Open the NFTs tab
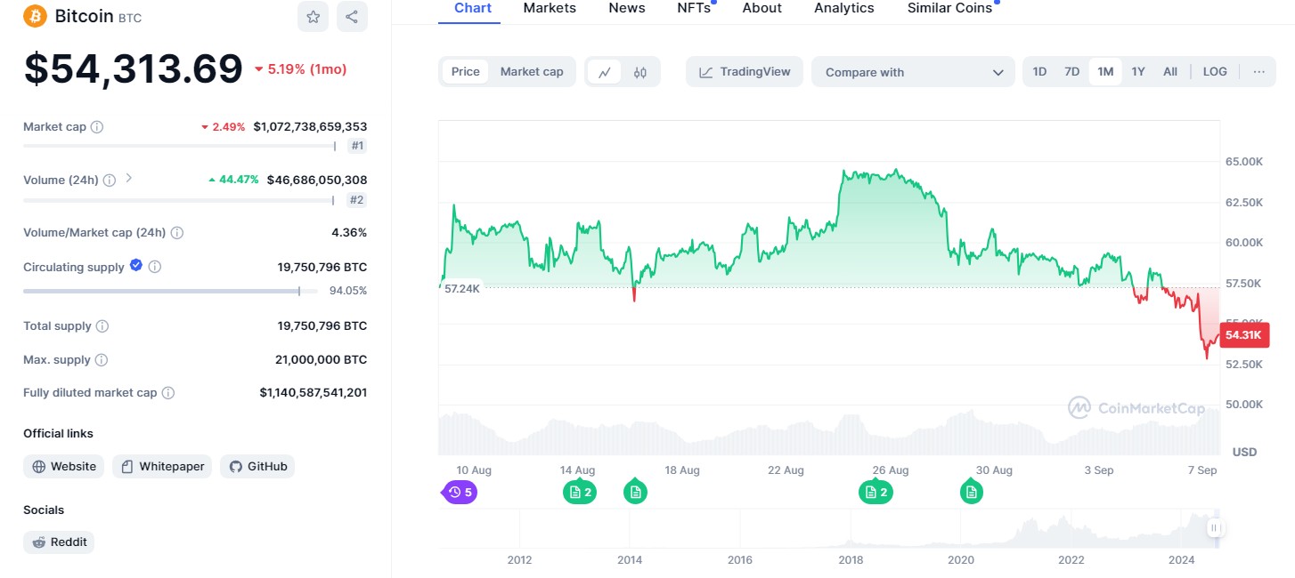The image size is (1295, 578). coord(695,9)
